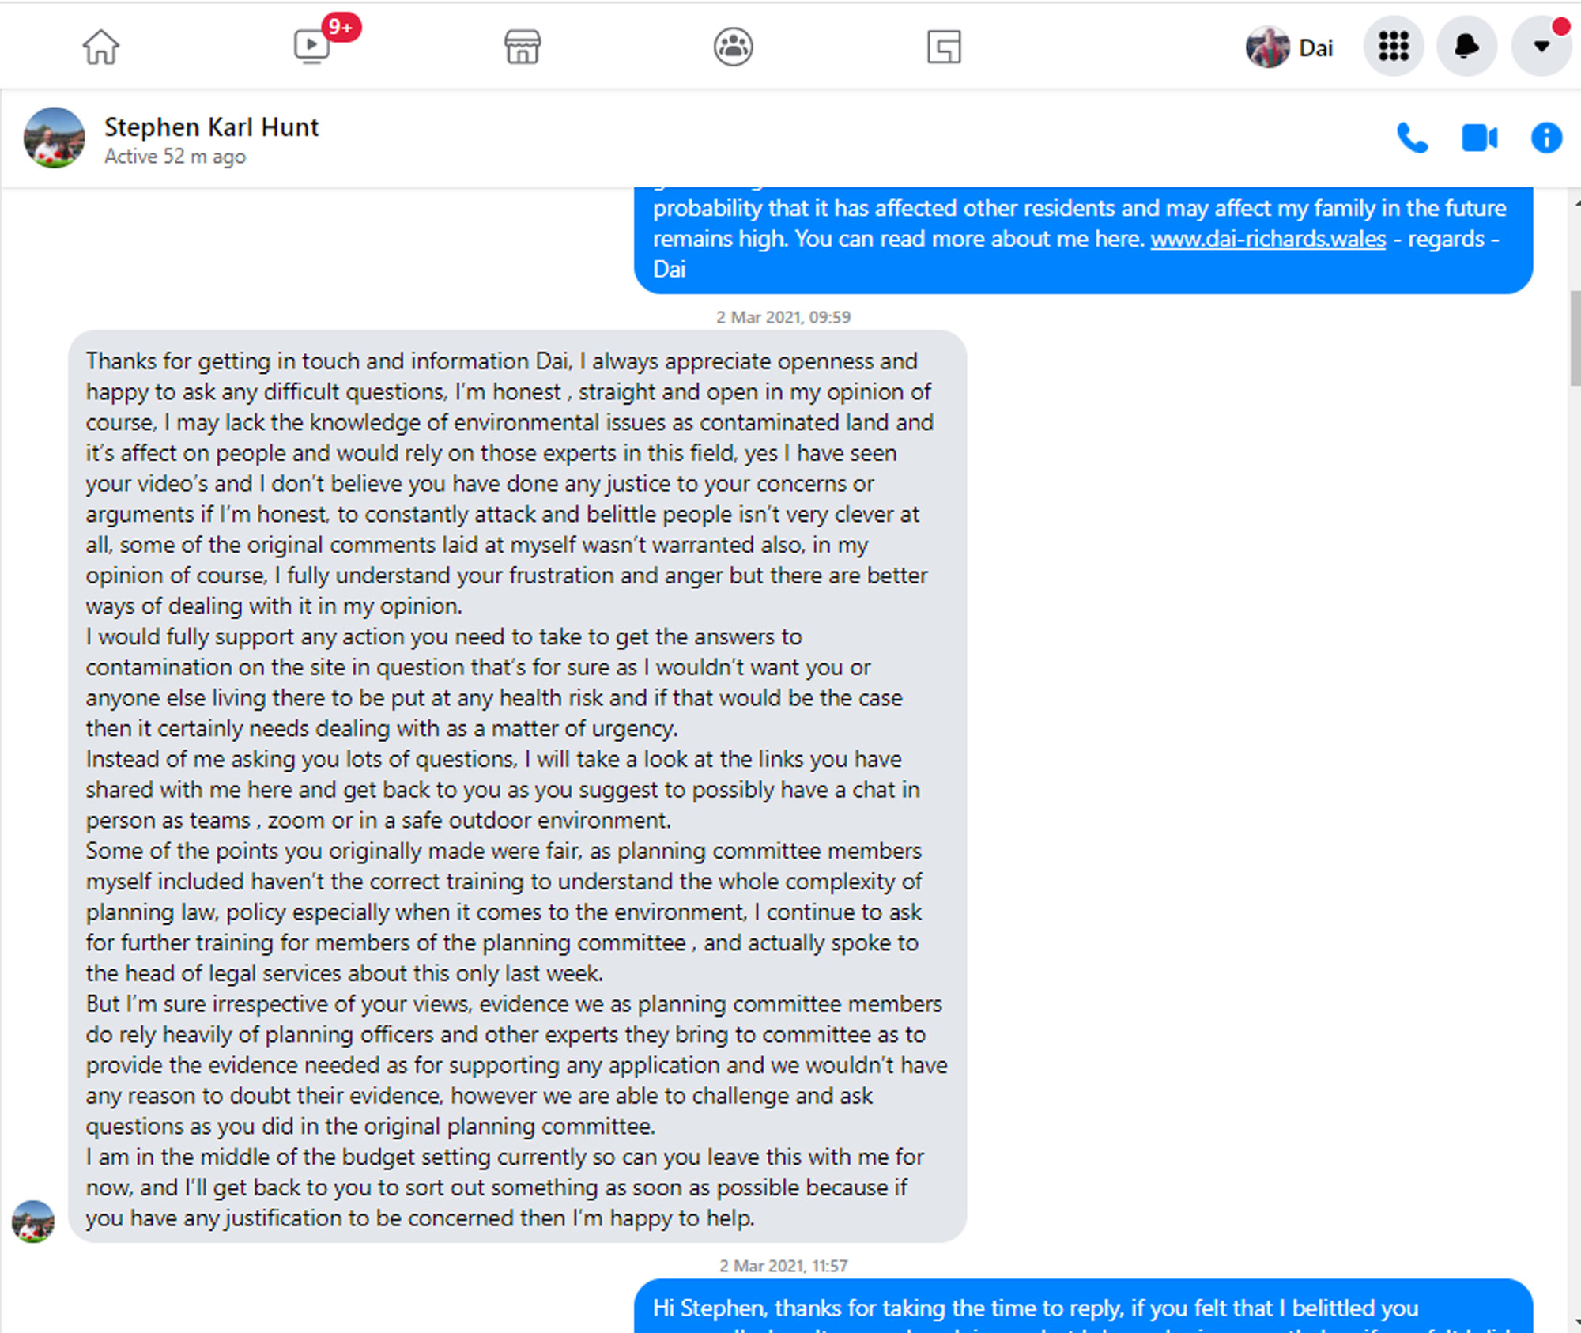Open Stephen Karl Hunt name in header
Viewport: 1581px width, 1333px height.
point(211,127)
